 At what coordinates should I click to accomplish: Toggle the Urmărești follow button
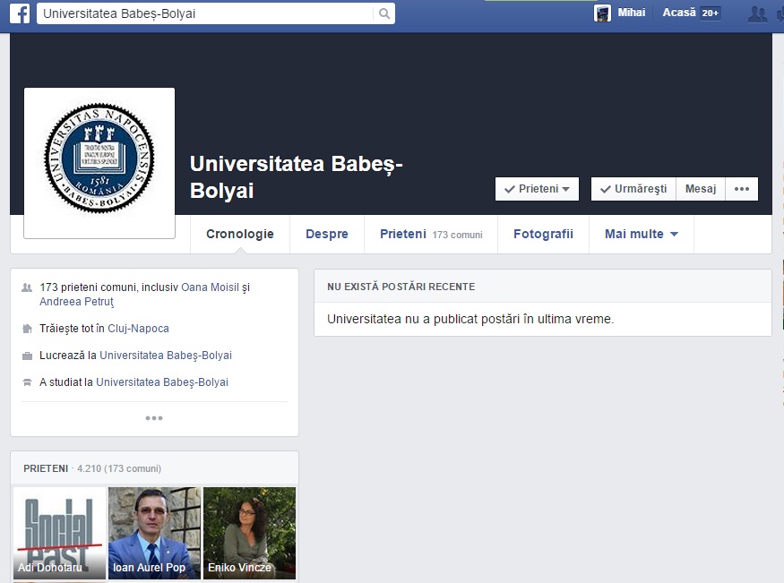[633, 189]
